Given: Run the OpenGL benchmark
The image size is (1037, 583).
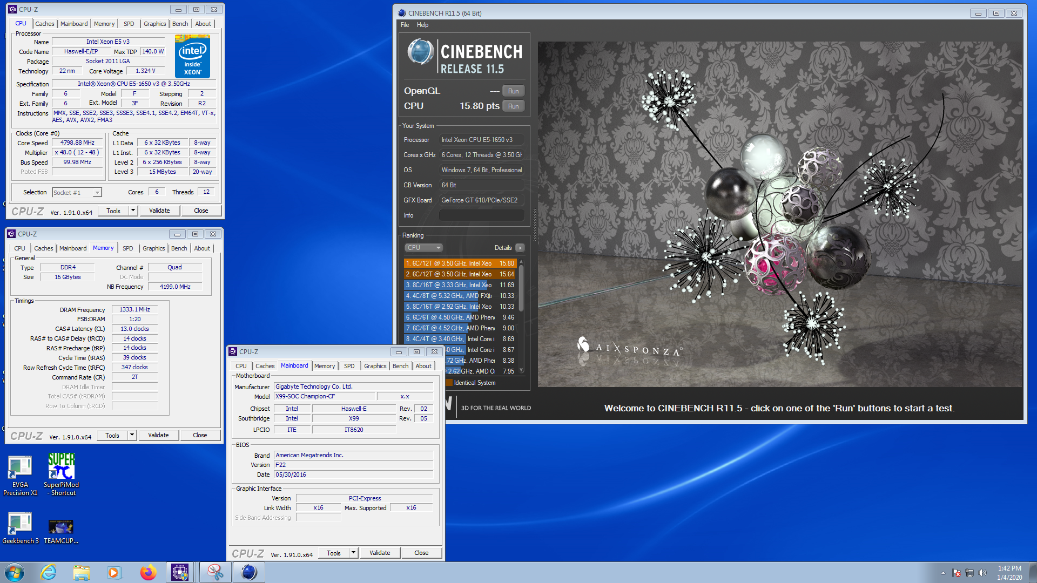Looking at the screenshot, I should click(x=513, y=91).
